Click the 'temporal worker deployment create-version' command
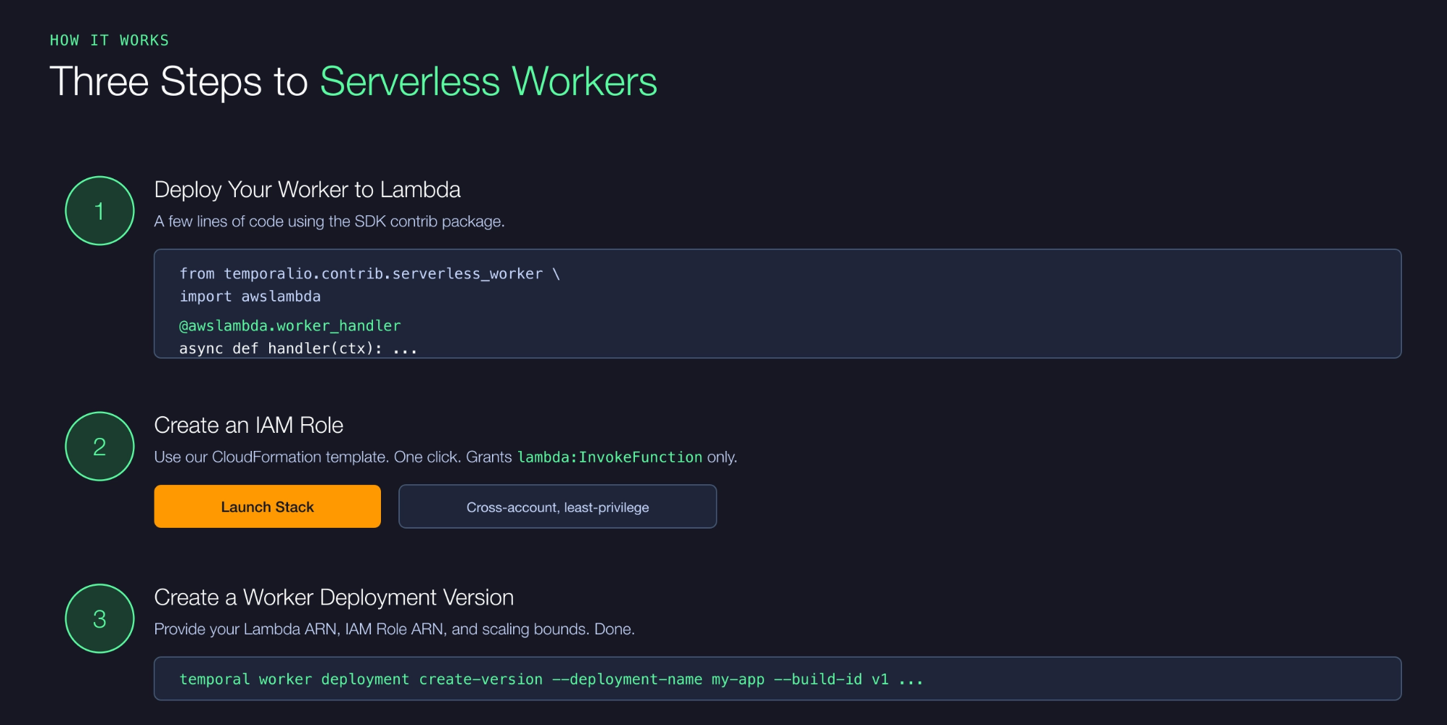The image size is (1447, 725). 551,679
